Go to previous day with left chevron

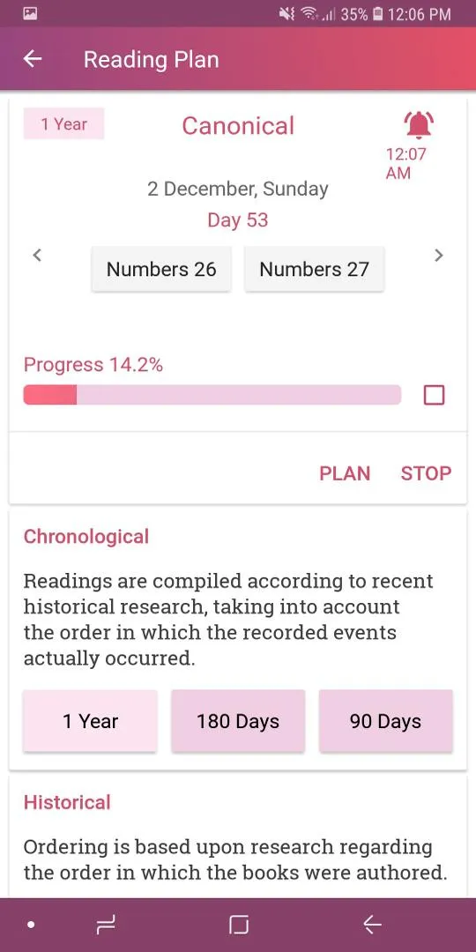click(x=37, y=256)
